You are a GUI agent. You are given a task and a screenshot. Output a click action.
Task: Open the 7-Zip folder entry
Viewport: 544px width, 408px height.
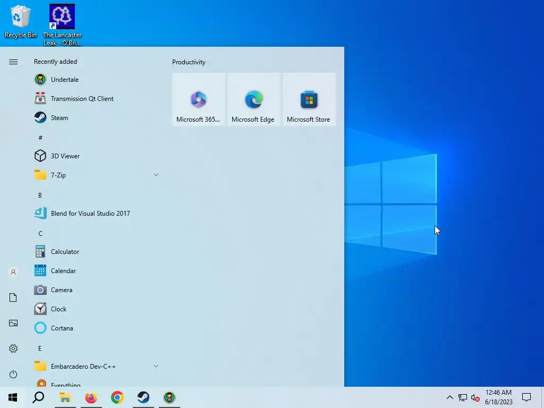(x=97, y=175)
